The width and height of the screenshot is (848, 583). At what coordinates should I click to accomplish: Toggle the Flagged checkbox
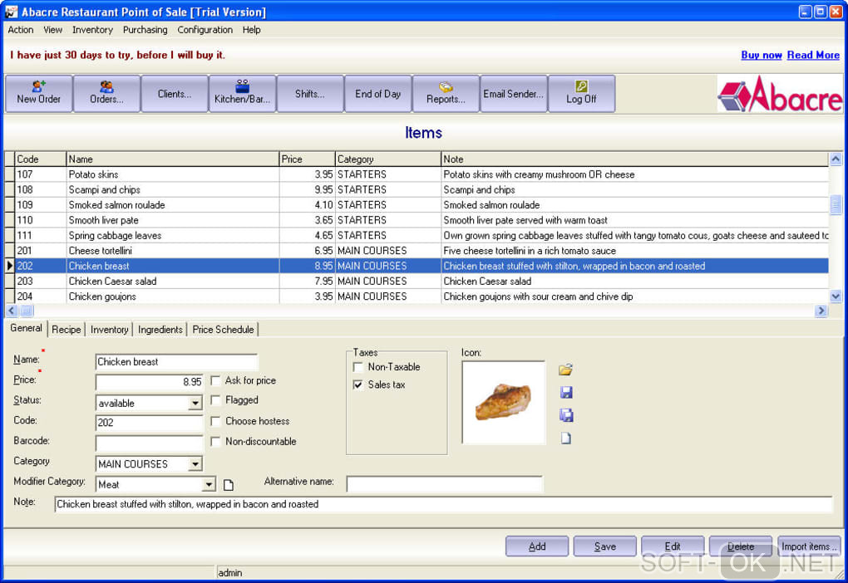(215, 399)
